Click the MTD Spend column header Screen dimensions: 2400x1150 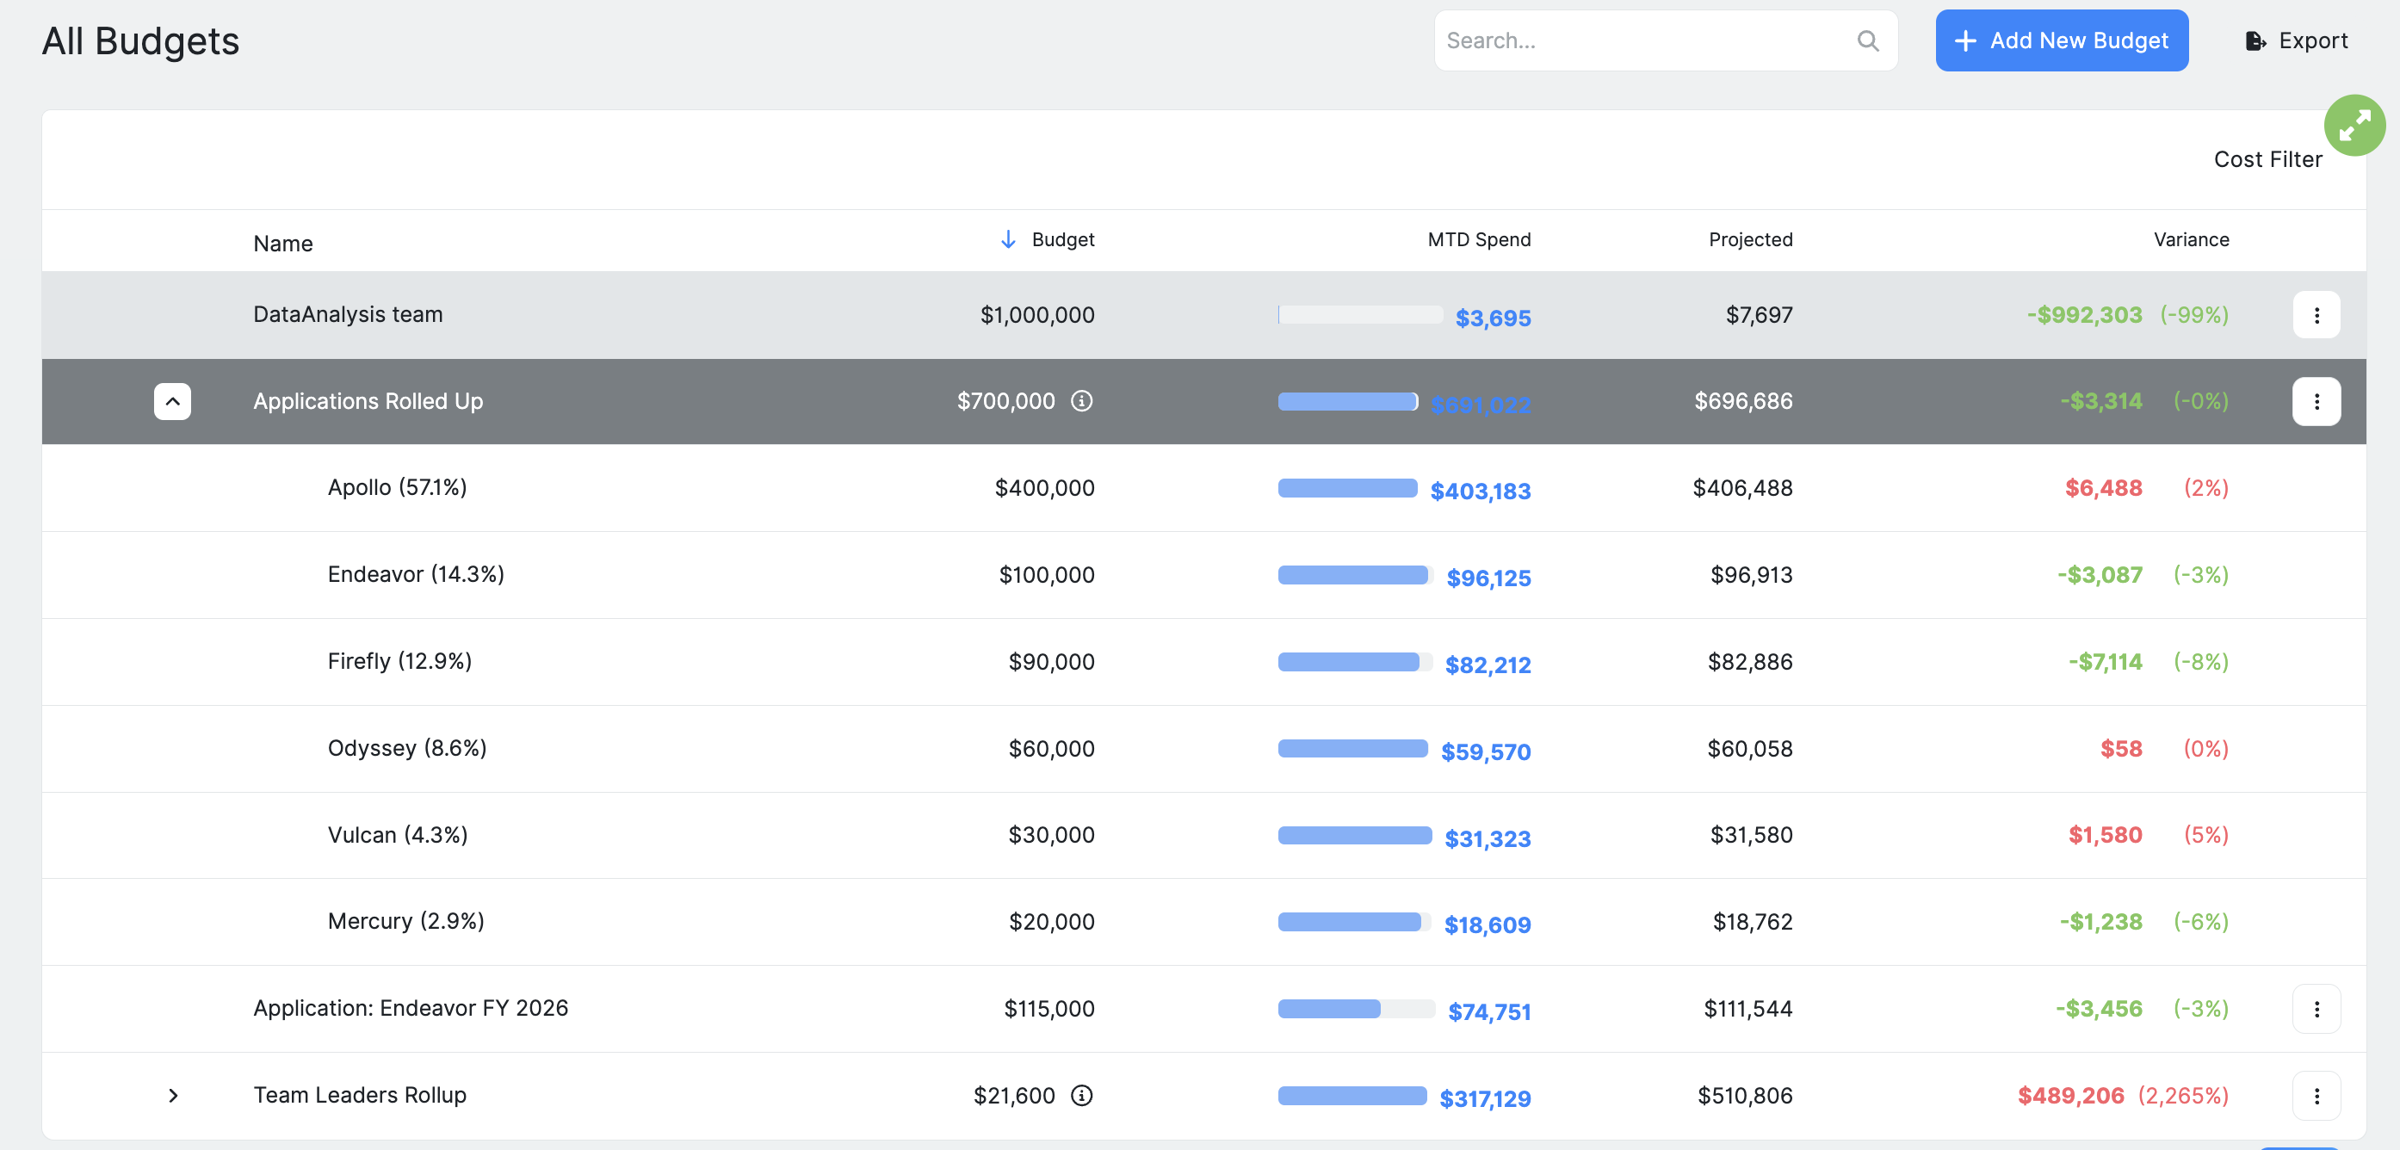1478,239
